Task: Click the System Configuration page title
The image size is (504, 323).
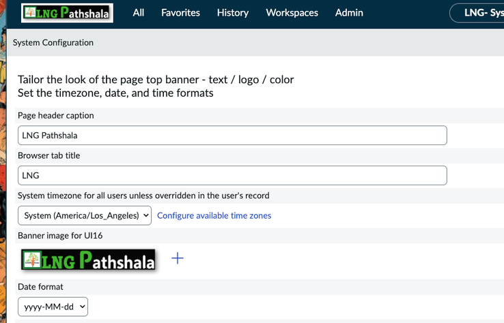Action: coord(53,42)
